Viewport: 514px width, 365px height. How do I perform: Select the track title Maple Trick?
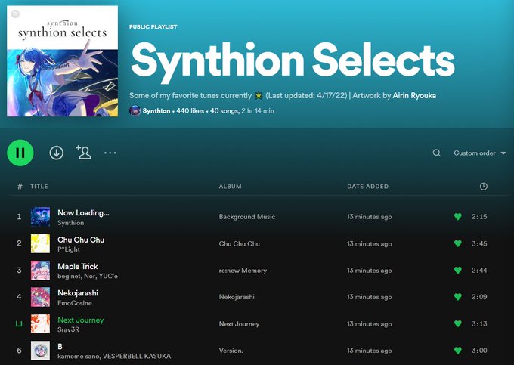pos(78,266)
